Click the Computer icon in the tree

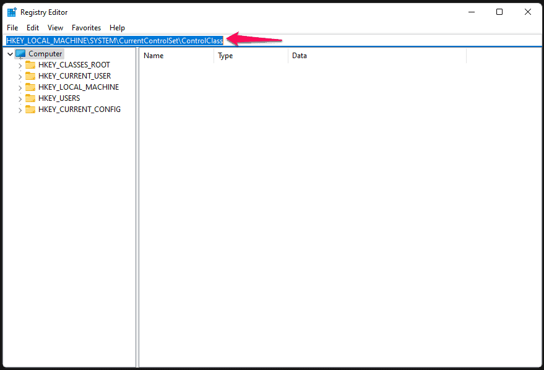[20, 54]
